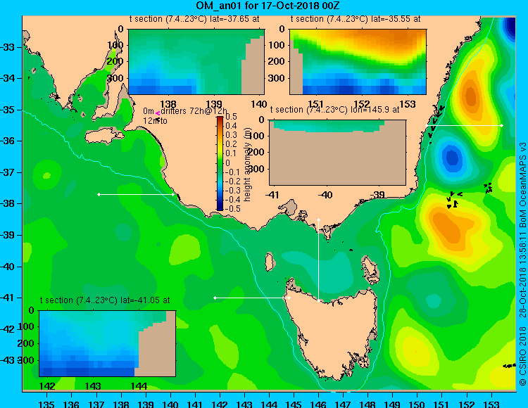This screenshot has height=408, width=528.
Task: Open the lon=145.9 temperature section inset plot
Action: point(337,153)
